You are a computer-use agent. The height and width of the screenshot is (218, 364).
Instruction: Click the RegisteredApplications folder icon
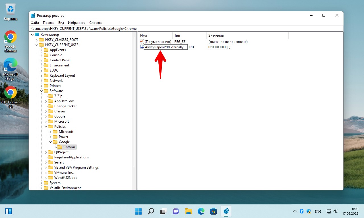tap(51, 157)
